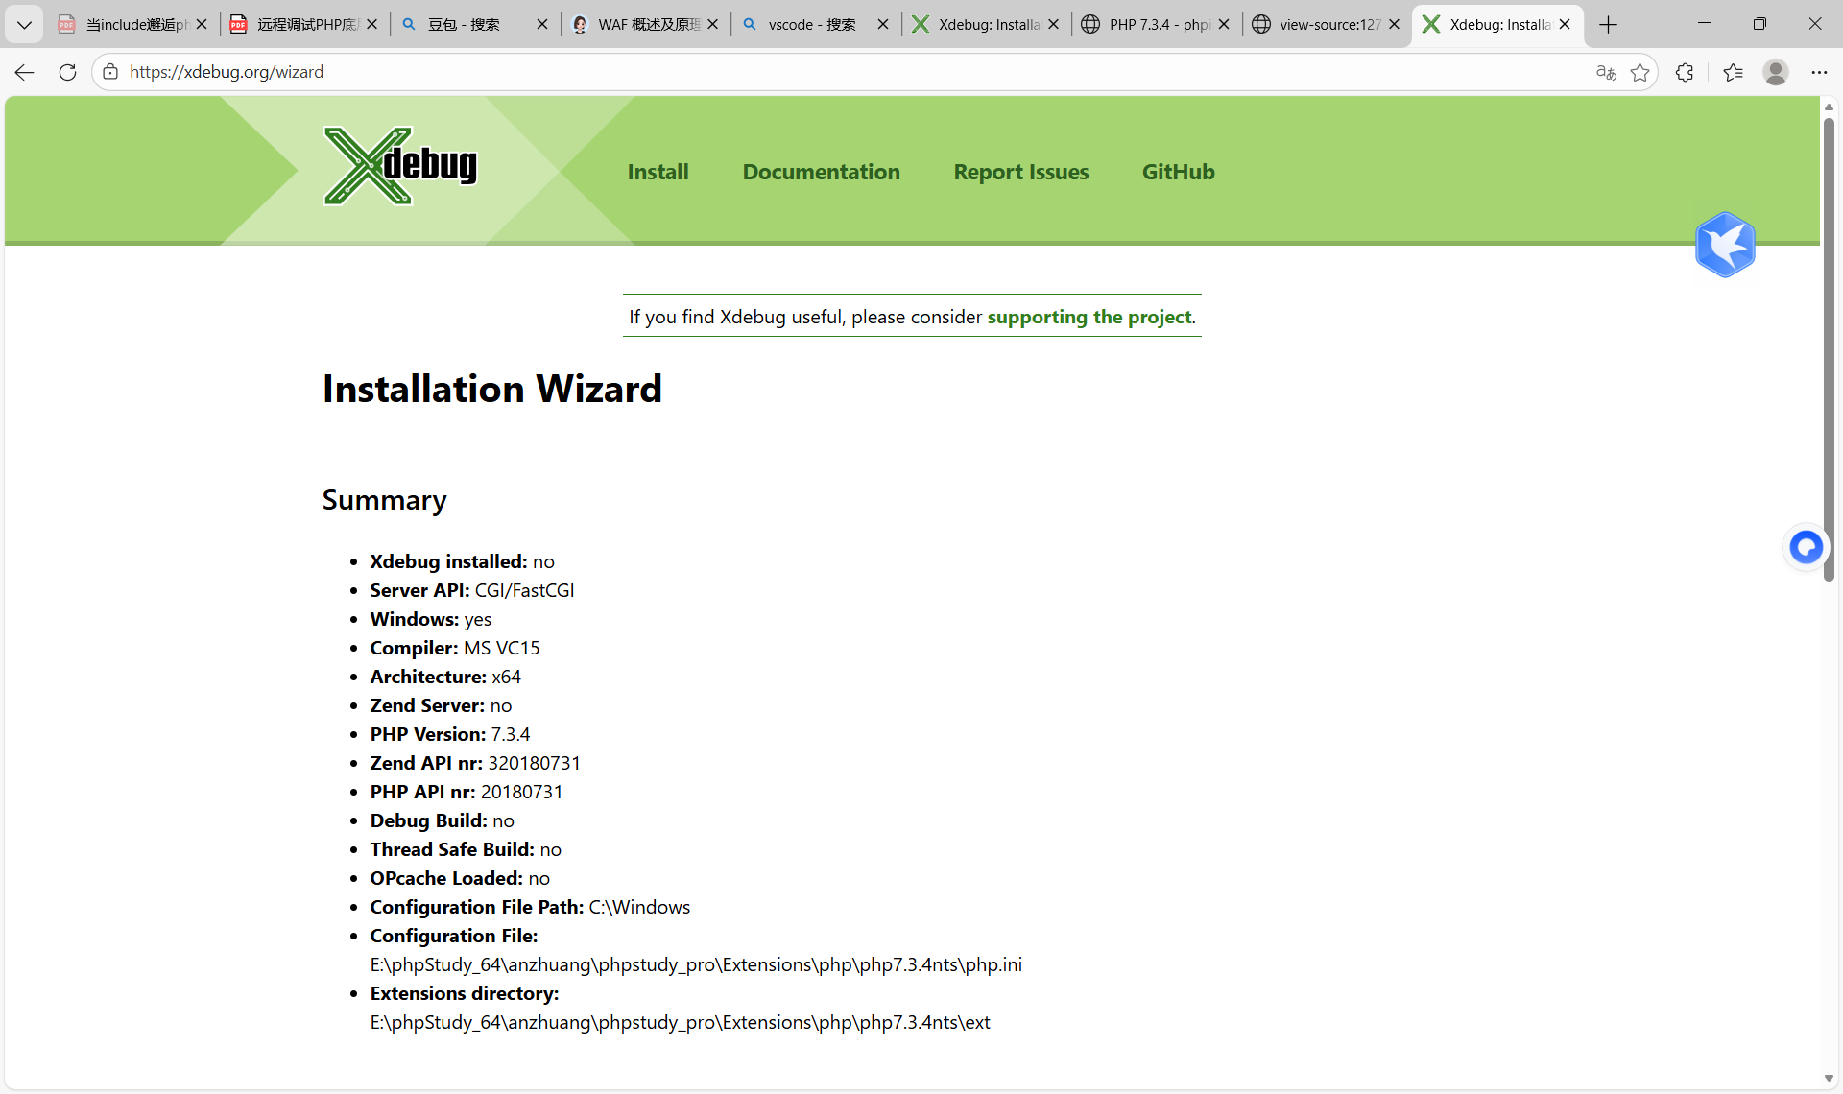Switch to the vscode search tab

coord(811,24)
